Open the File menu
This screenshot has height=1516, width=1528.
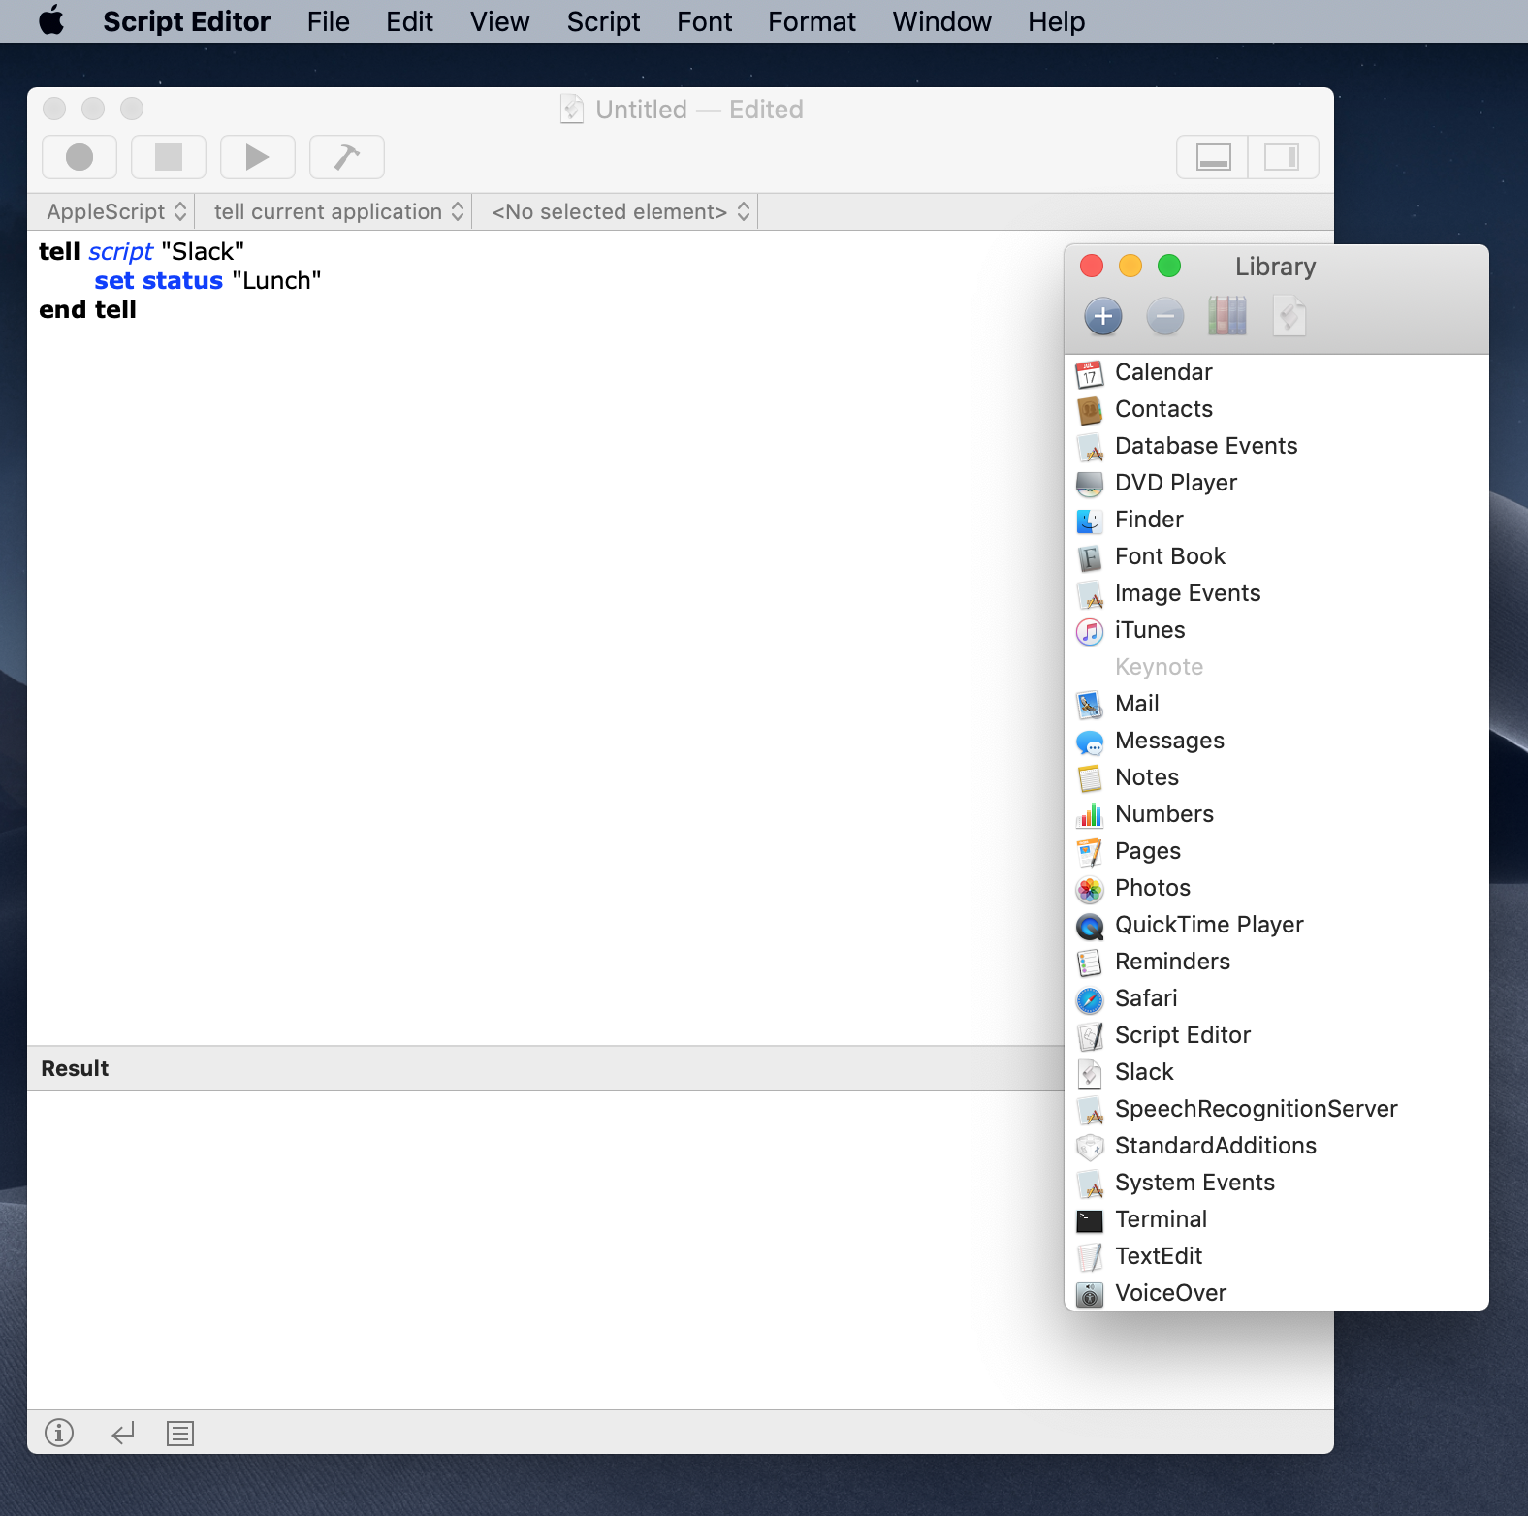pyautogui.click(x=329, y=21)
